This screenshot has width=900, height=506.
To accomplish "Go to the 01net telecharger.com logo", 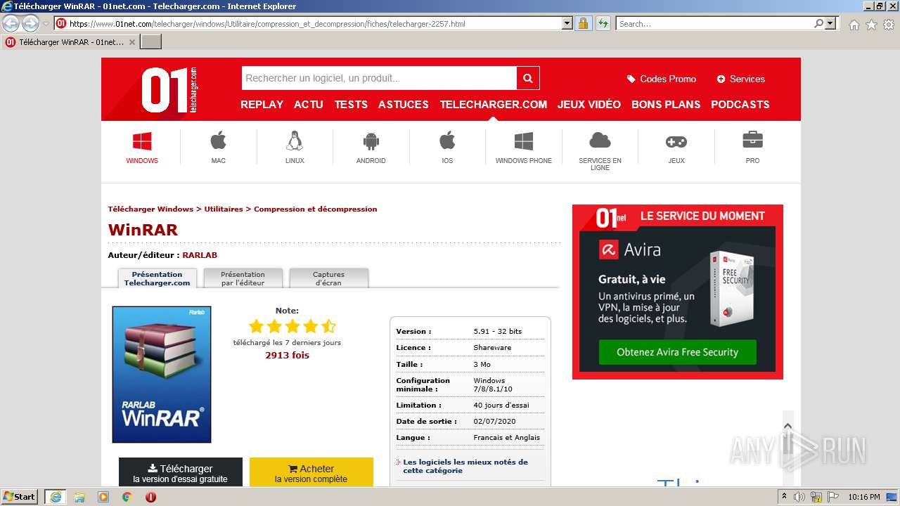I will 169,90.
